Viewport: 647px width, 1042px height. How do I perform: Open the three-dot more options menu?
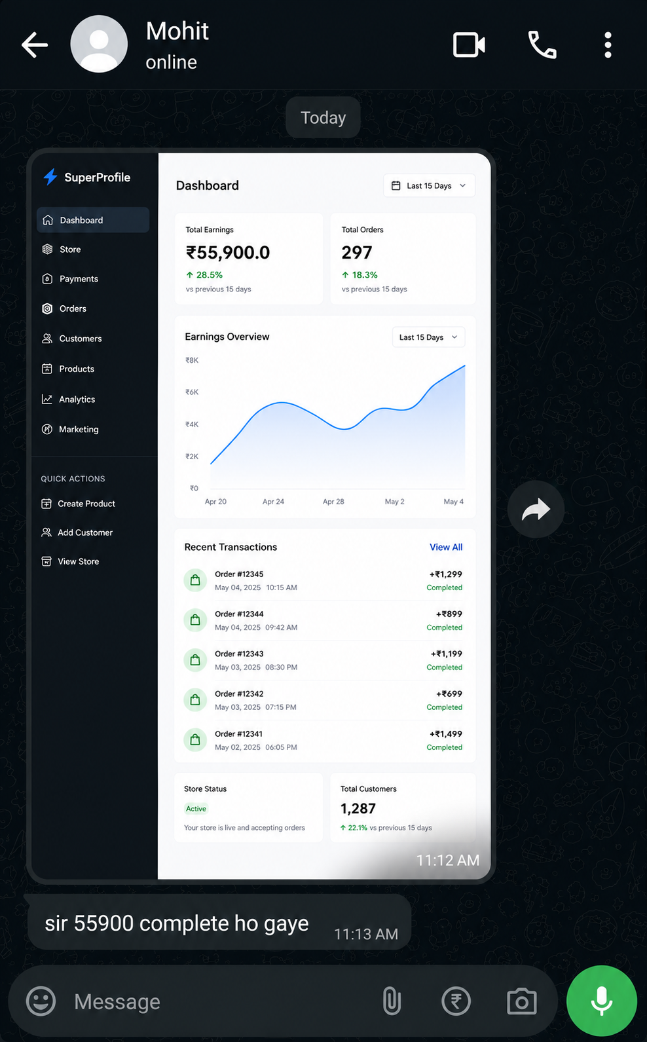click(x=608, y=45)
